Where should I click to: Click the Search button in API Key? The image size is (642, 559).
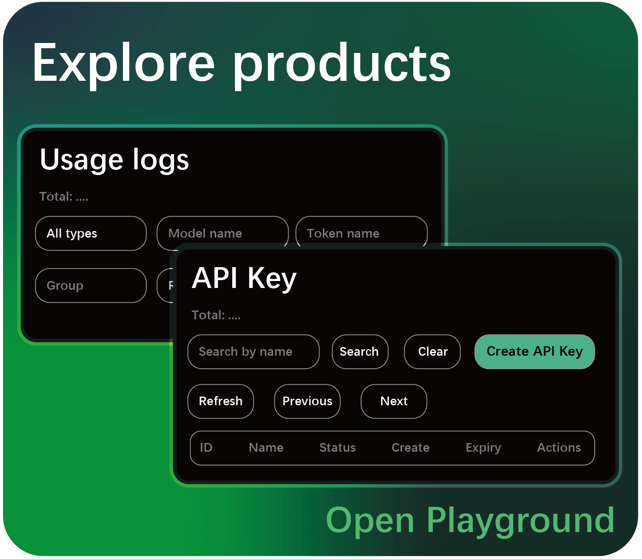point(360,352)
